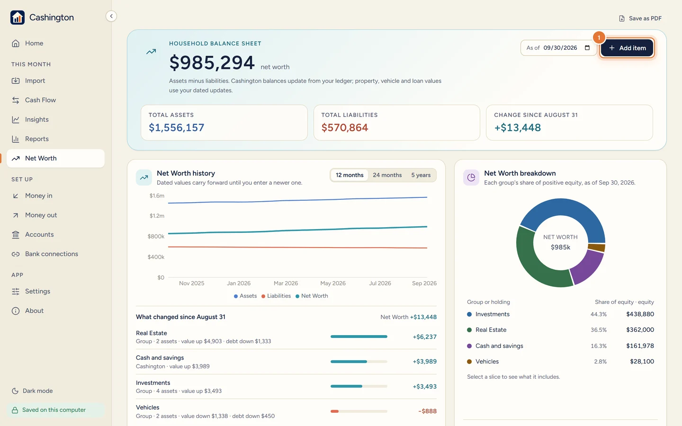Click the Accounts bank icon
This screenshot has height=426, width=682.
point(16,235)
